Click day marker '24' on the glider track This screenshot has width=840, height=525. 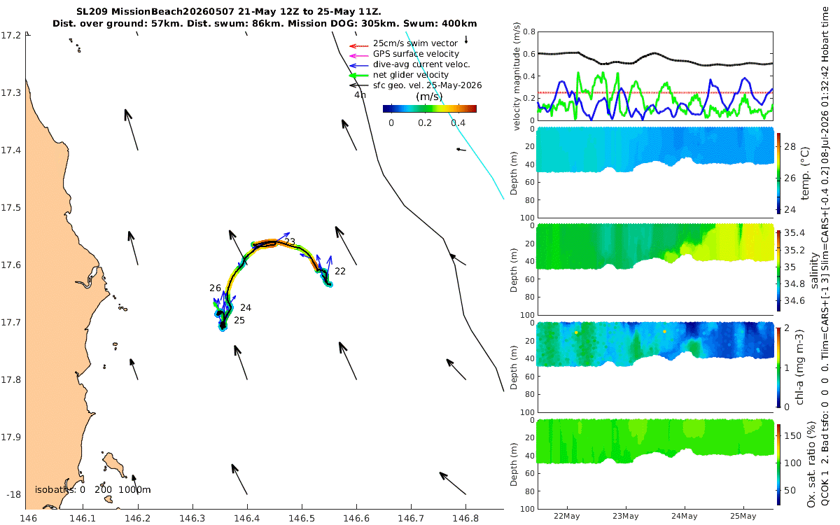[246, 307]
